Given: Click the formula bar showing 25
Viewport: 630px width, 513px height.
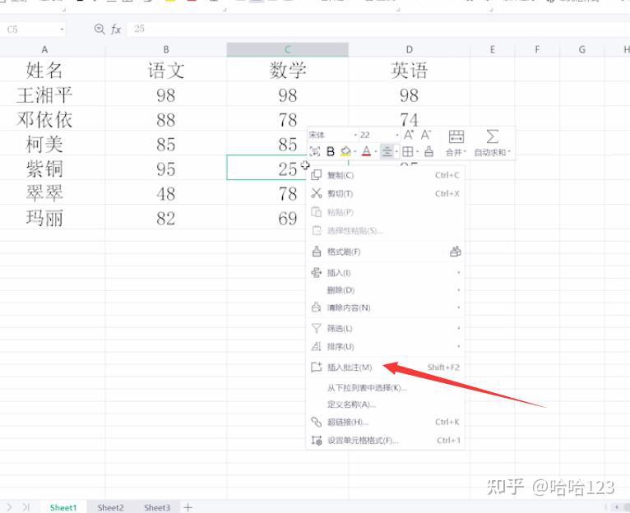Looking at the screenshot, I should 378,29.
